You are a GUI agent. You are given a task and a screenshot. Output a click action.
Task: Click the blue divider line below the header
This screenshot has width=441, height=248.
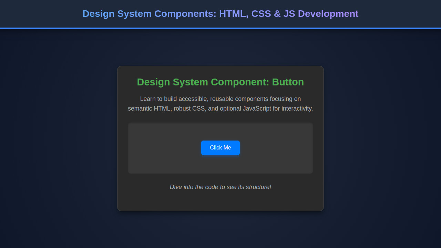(x=220, y=28)
